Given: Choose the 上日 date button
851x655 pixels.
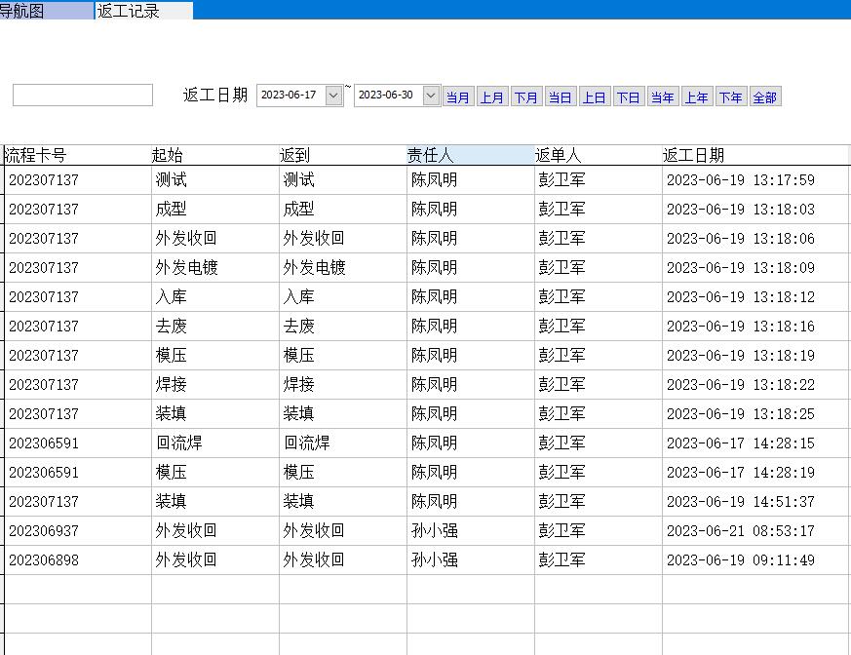Looking at the screenshot, I should (x=595, y=97).
